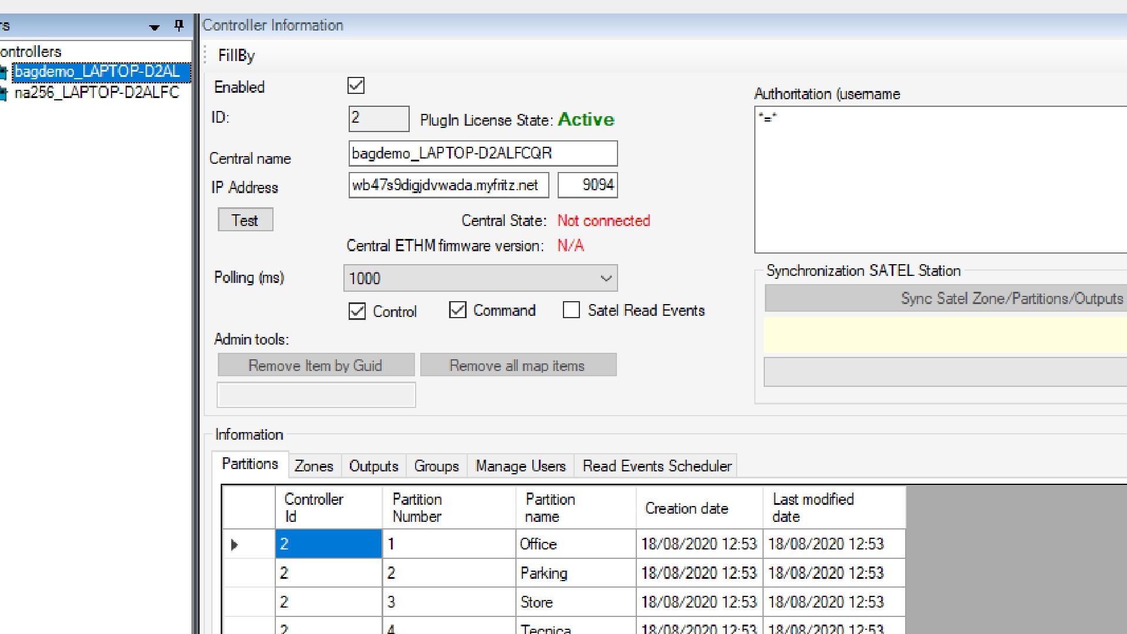Click Partition Number 2 cell in Parking row
Screen dimensions: 1127x634
coord(449,573)
